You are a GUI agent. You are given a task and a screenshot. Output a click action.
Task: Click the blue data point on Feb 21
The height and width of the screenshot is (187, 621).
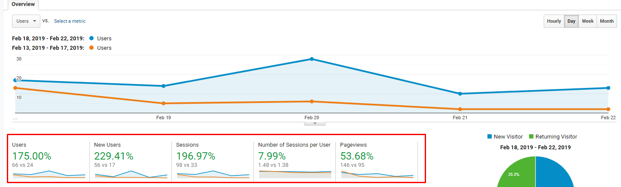460,93
